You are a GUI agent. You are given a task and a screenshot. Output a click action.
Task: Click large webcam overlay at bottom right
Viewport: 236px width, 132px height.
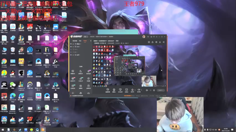[180, 114]
